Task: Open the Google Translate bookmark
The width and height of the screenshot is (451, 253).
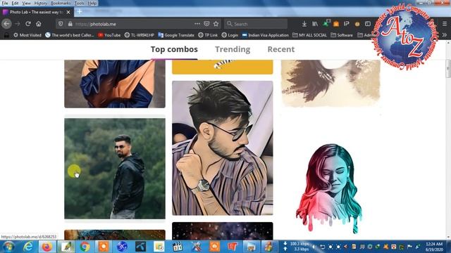Action: point(176,35)
